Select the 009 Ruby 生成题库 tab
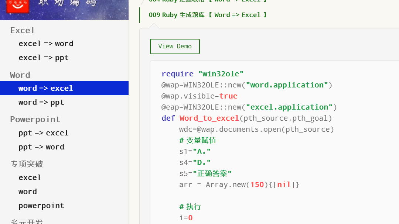 click(x=208, y=15)
